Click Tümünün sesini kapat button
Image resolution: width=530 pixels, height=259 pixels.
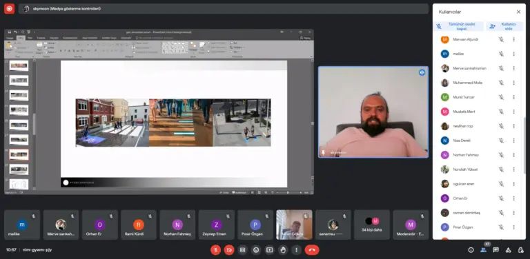(460, 26)
